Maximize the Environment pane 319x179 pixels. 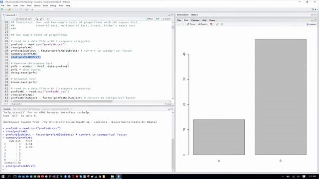316,15
